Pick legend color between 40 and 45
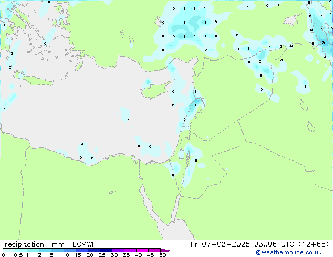This screenshot has width=333, height=257. coord(143,250)
